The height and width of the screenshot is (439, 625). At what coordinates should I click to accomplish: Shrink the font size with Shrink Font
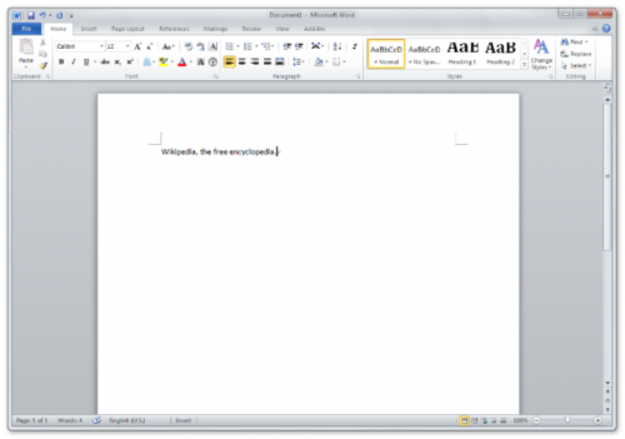coord(150,46)
